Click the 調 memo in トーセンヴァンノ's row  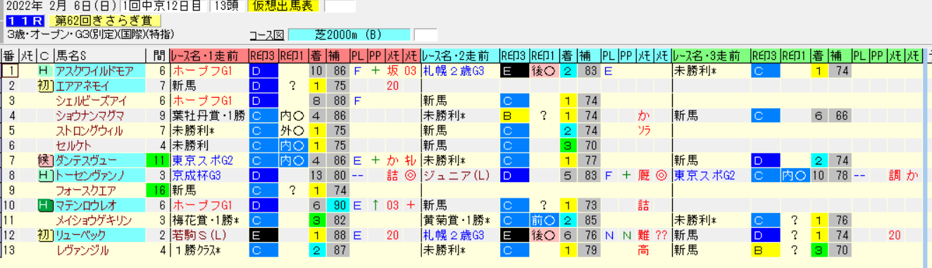[895, 175]
